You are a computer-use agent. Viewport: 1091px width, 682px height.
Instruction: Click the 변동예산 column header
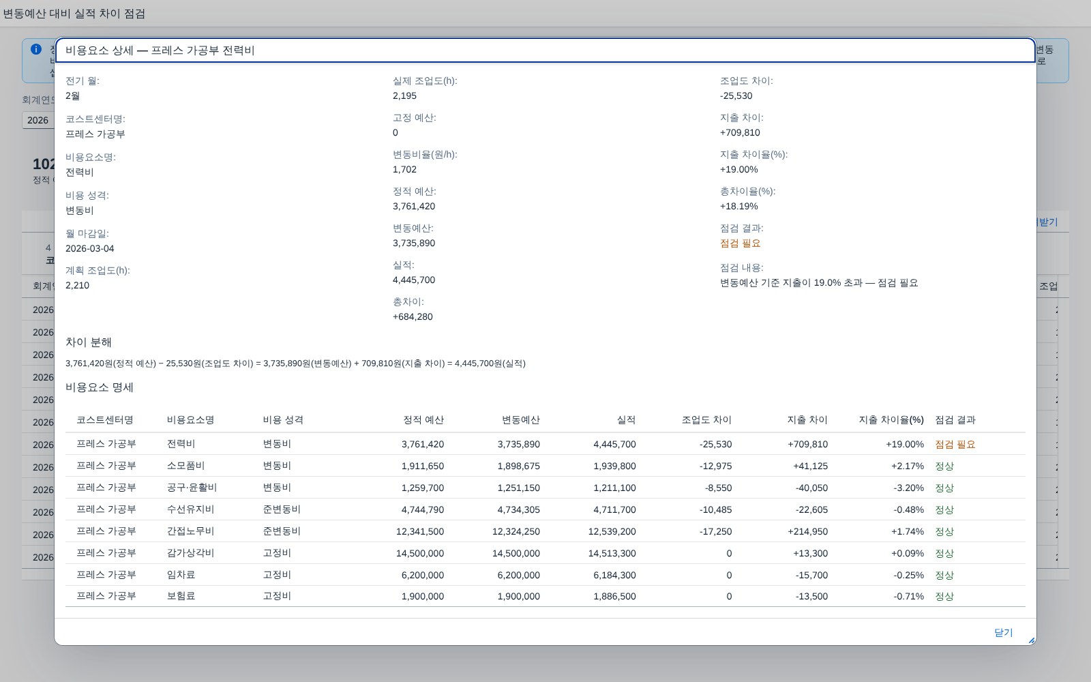coord(521,420)
